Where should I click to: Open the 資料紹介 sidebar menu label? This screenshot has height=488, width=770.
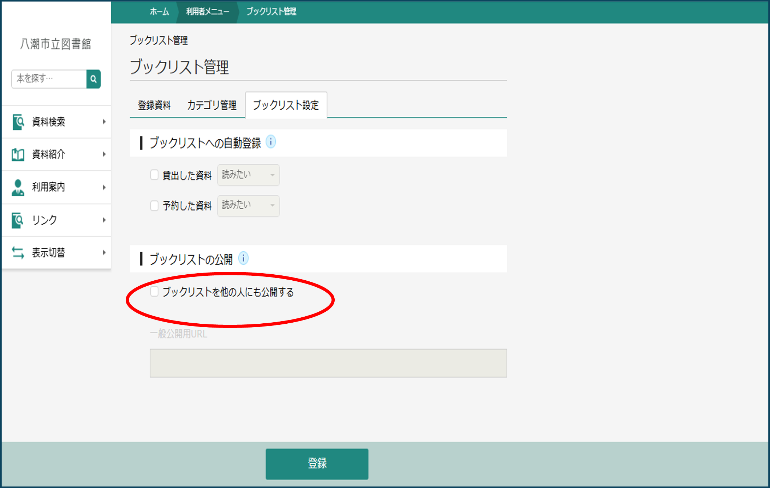click(x=49, y=154)
